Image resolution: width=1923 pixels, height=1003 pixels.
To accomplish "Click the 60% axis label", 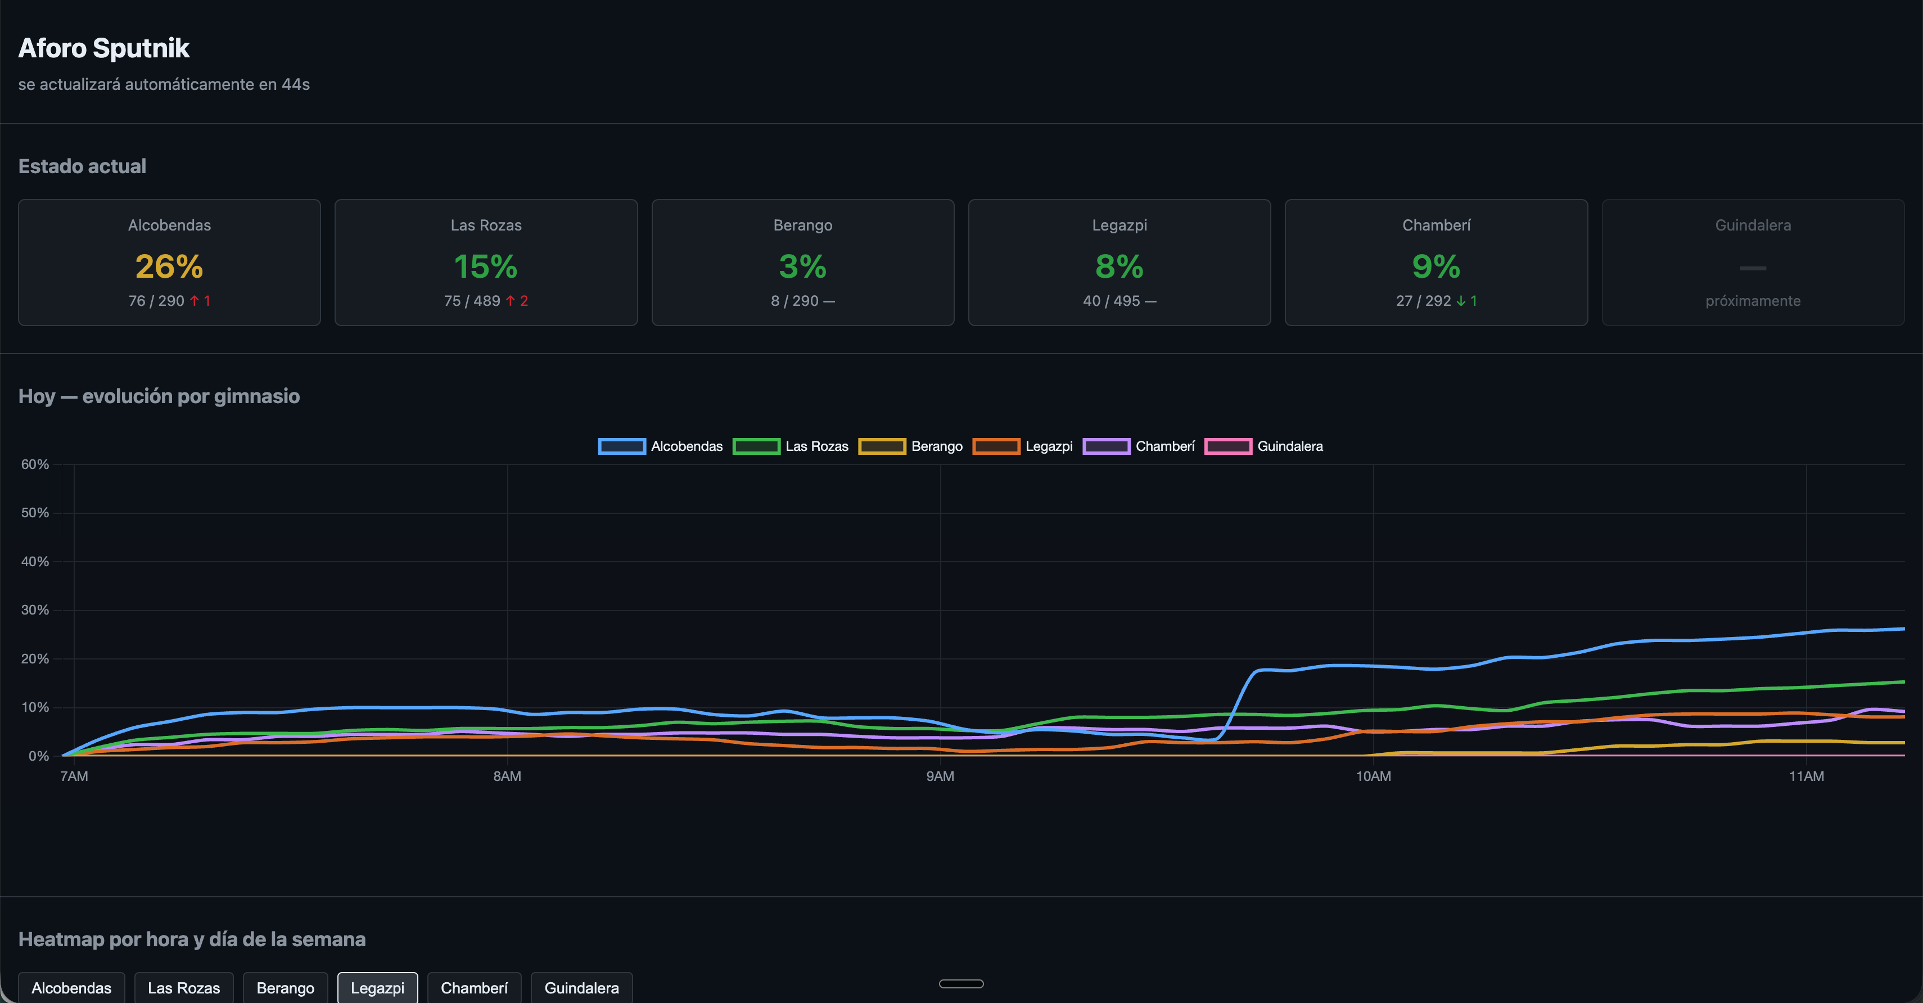I will tap(35, 464).
